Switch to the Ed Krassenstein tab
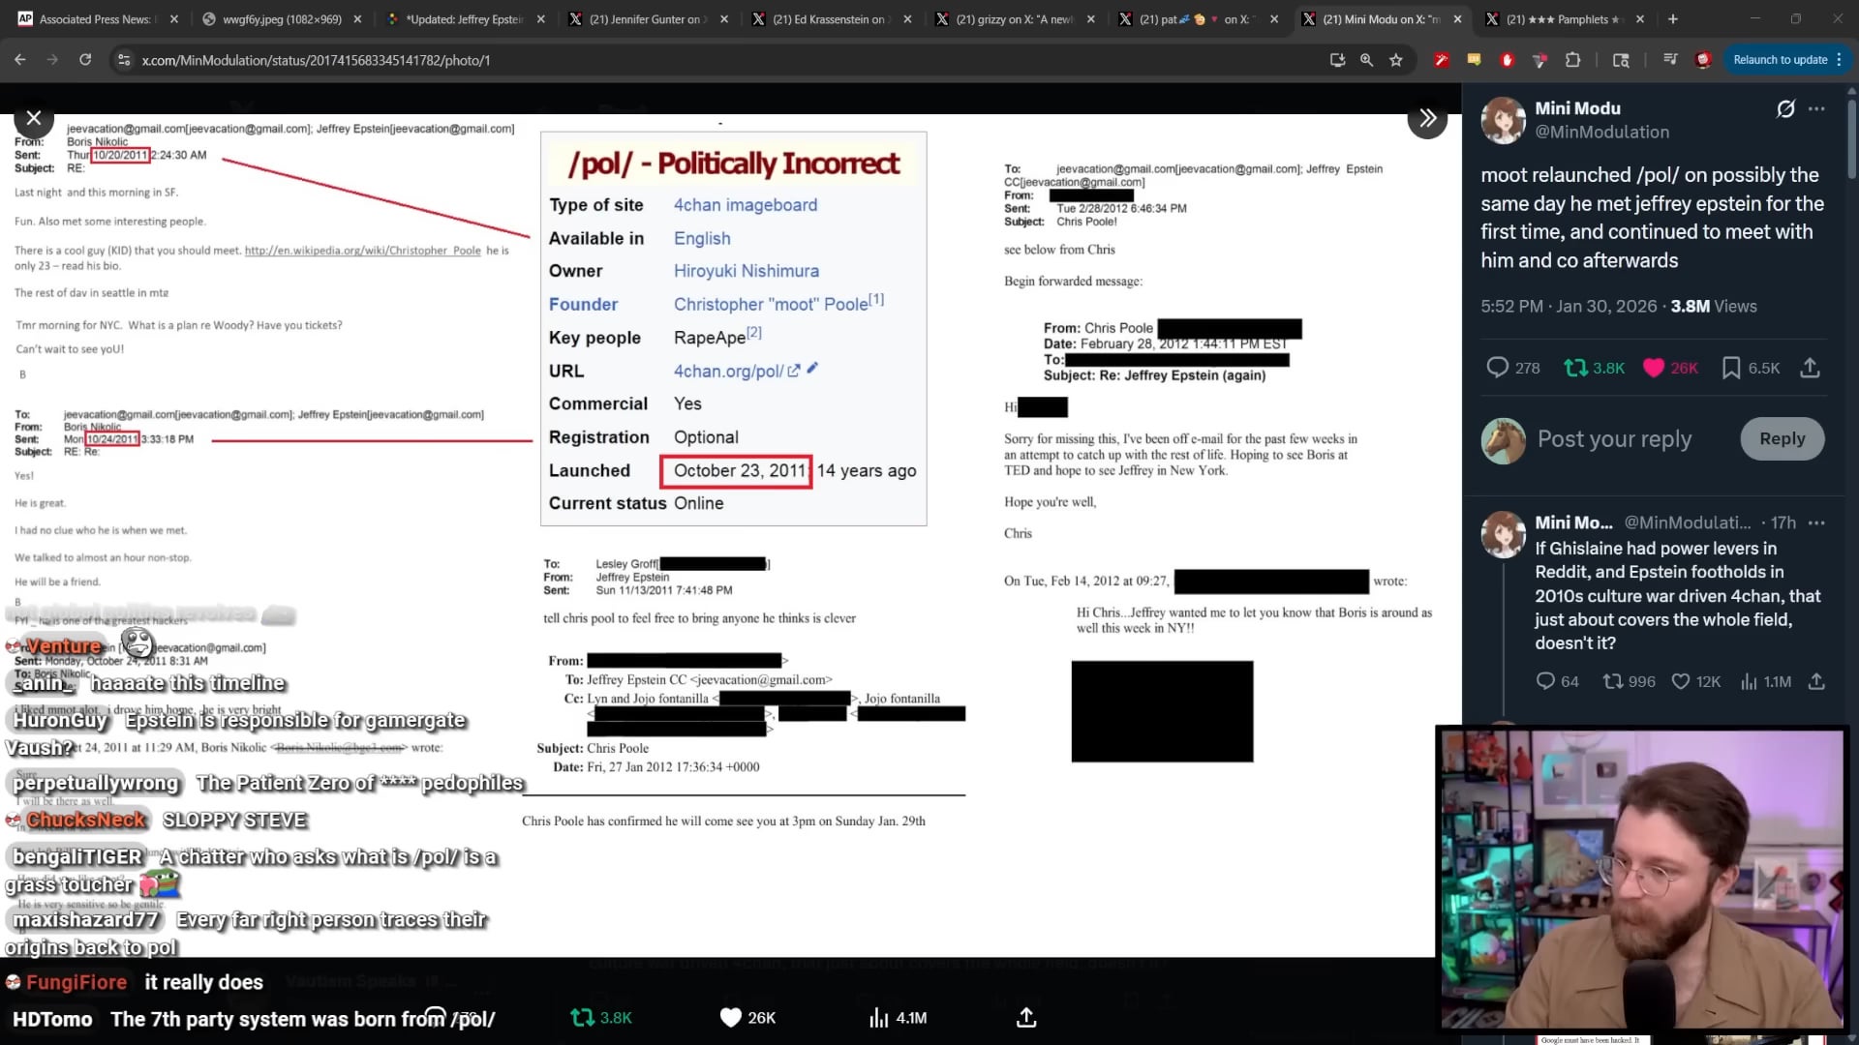This screenshot has height=1045, width=1859. pos(828,18)
